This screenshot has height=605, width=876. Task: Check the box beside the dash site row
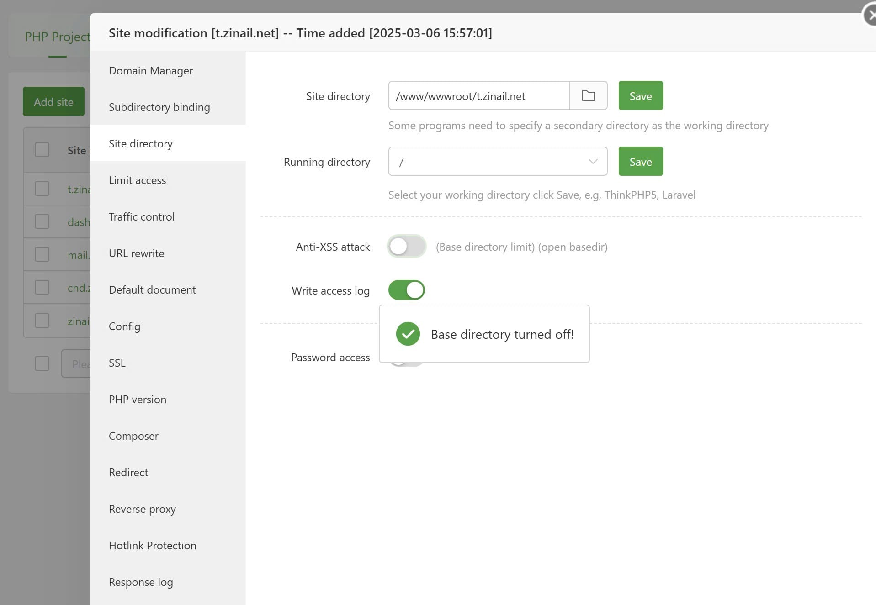click(x=42, y=222)
